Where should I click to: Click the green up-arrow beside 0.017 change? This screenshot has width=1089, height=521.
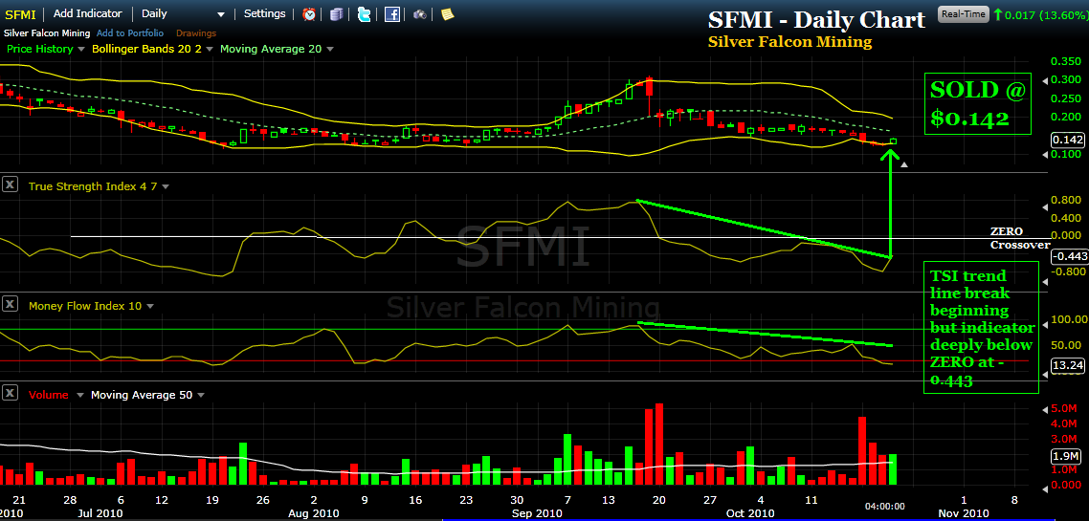pos(998,14)
